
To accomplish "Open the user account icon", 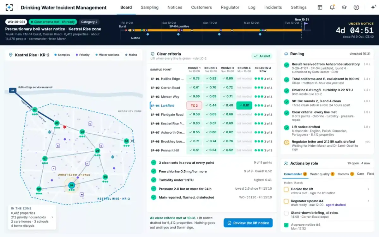I will [356, 7].
